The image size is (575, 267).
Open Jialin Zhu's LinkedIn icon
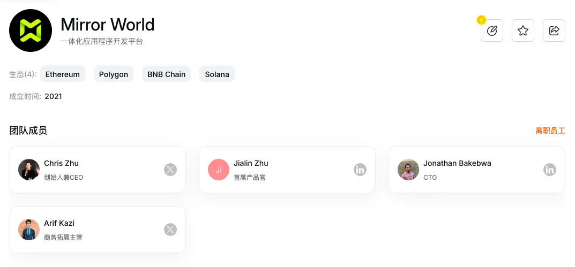[360, 170]
